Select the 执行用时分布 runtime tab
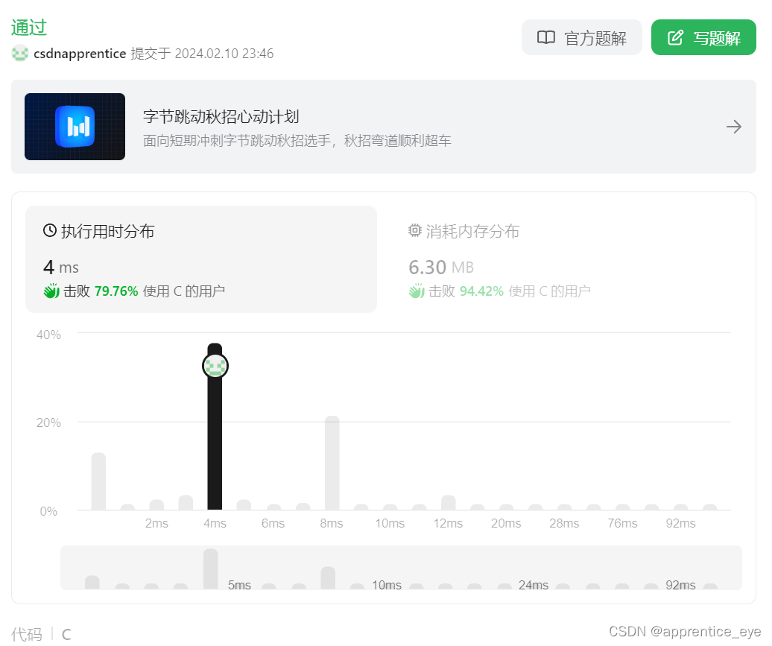This screenshot has height=646, width=772. tap(201, 259)
